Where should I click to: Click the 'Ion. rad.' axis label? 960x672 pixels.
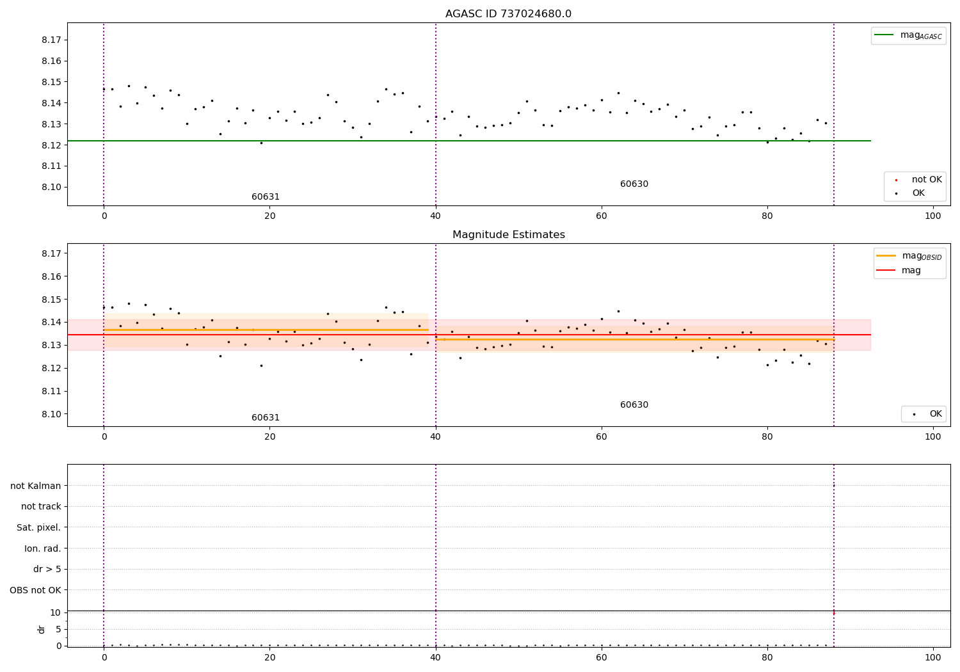click(43, 548)
